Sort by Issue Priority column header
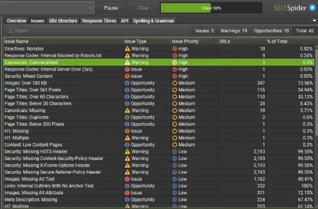 click(195, 41)
